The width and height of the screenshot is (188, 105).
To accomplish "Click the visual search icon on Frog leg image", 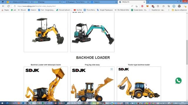I will click(112, 69).
